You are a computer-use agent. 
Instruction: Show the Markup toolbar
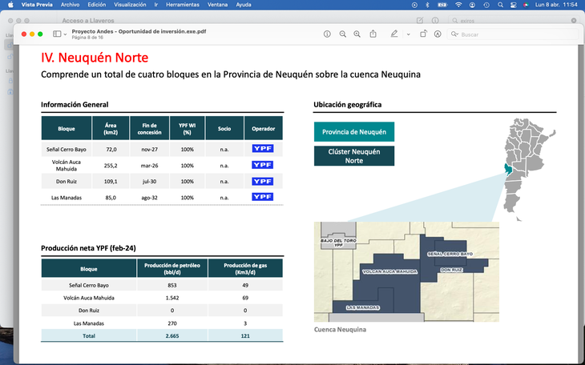click(438, 34)
